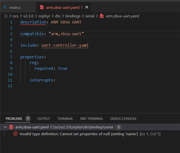This screenshot has height=153, width=180.
Task: Open the dts breadcrumb folder
Action: tap(58, 16)
